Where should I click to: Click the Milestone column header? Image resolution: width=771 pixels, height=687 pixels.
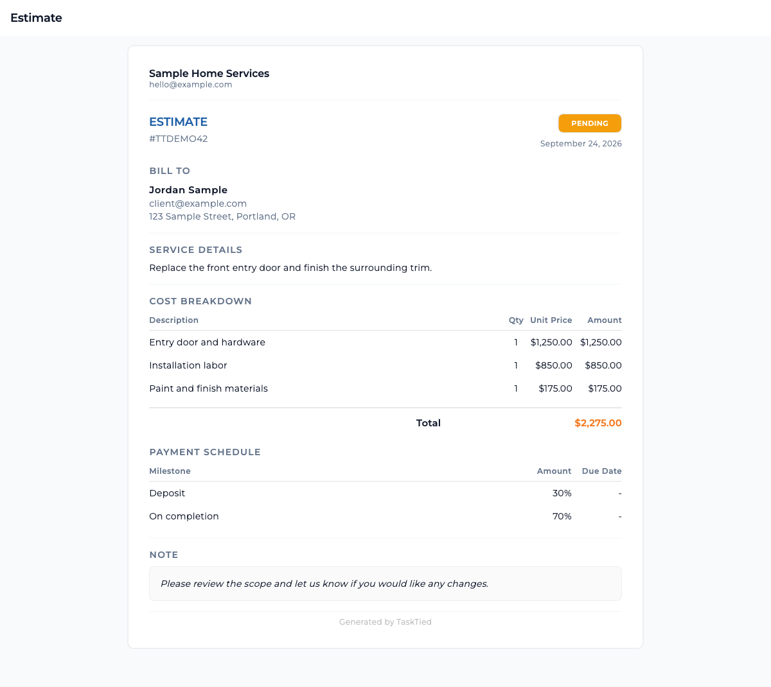170,471
